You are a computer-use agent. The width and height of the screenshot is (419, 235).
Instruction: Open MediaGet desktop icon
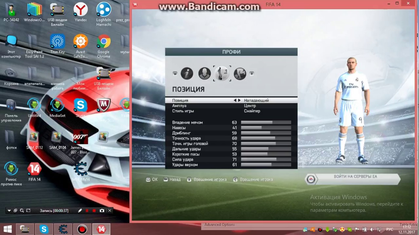(58, 108)
